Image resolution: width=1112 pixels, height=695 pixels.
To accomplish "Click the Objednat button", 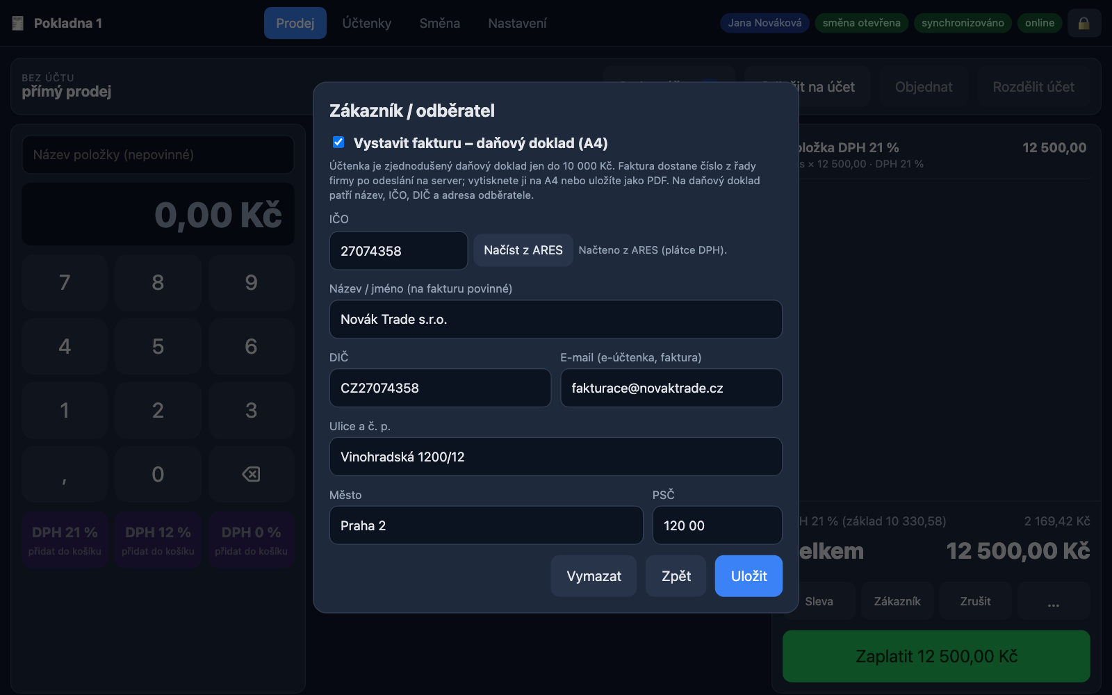I will click(924, 87).
